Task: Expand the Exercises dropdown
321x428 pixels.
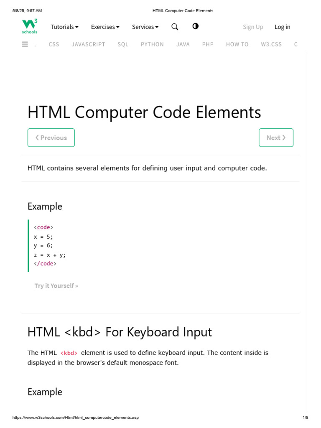Action: coord(105,27)
